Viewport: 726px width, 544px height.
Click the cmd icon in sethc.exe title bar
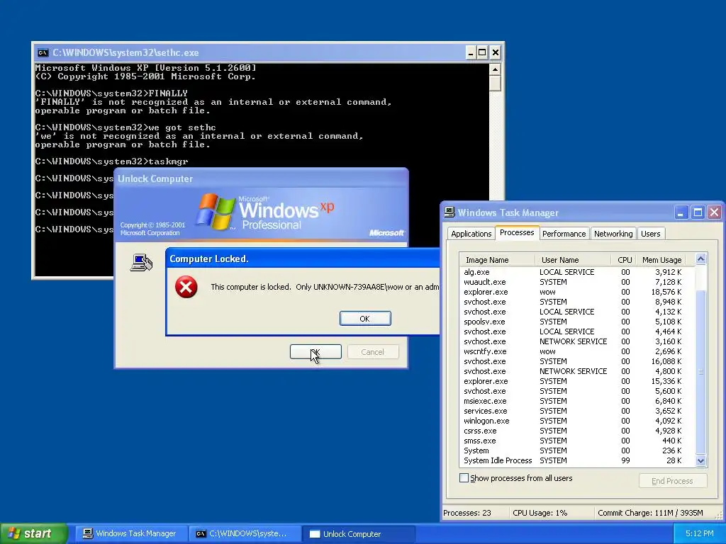coord(43,52)
